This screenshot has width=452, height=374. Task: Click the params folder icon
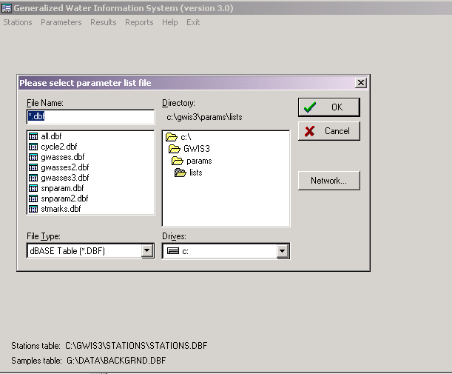pos(178,161)
